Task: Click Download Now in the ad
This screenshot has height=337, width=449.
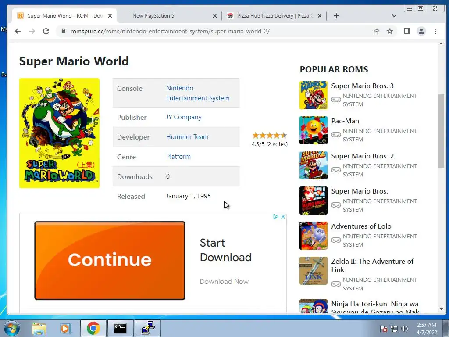Action: click(x=224, y=281)
